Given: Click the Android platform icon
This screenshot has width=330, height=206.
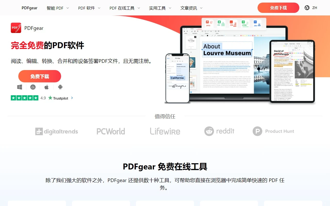Looking at the screenshot, I should 60,87.
